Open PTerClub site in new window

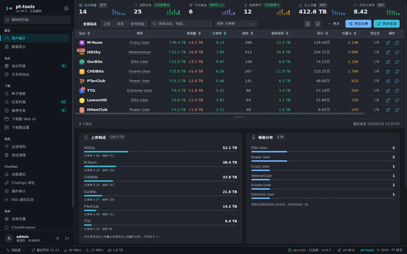tap(388, 81)
